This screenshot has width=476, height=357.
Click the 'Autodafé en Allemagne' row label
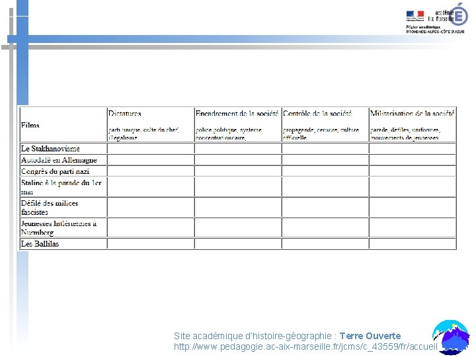click(59, 160)
